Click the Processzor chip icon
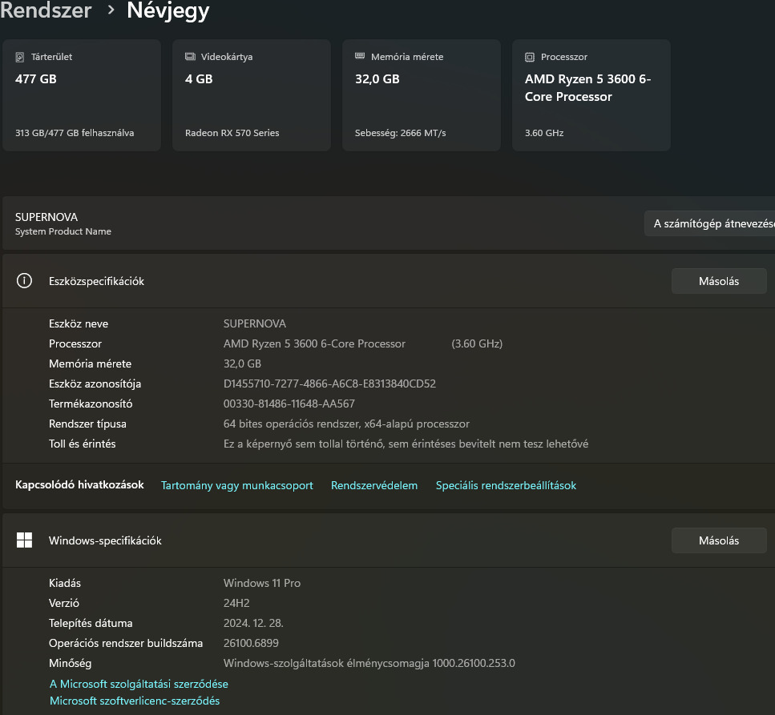This screenshot has width=775, height=715. (x=530, y=57)
